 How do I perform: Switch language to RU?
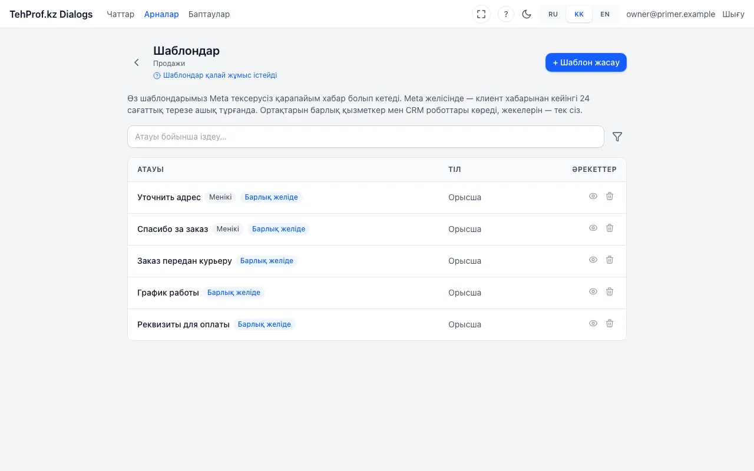pos(553,14)
